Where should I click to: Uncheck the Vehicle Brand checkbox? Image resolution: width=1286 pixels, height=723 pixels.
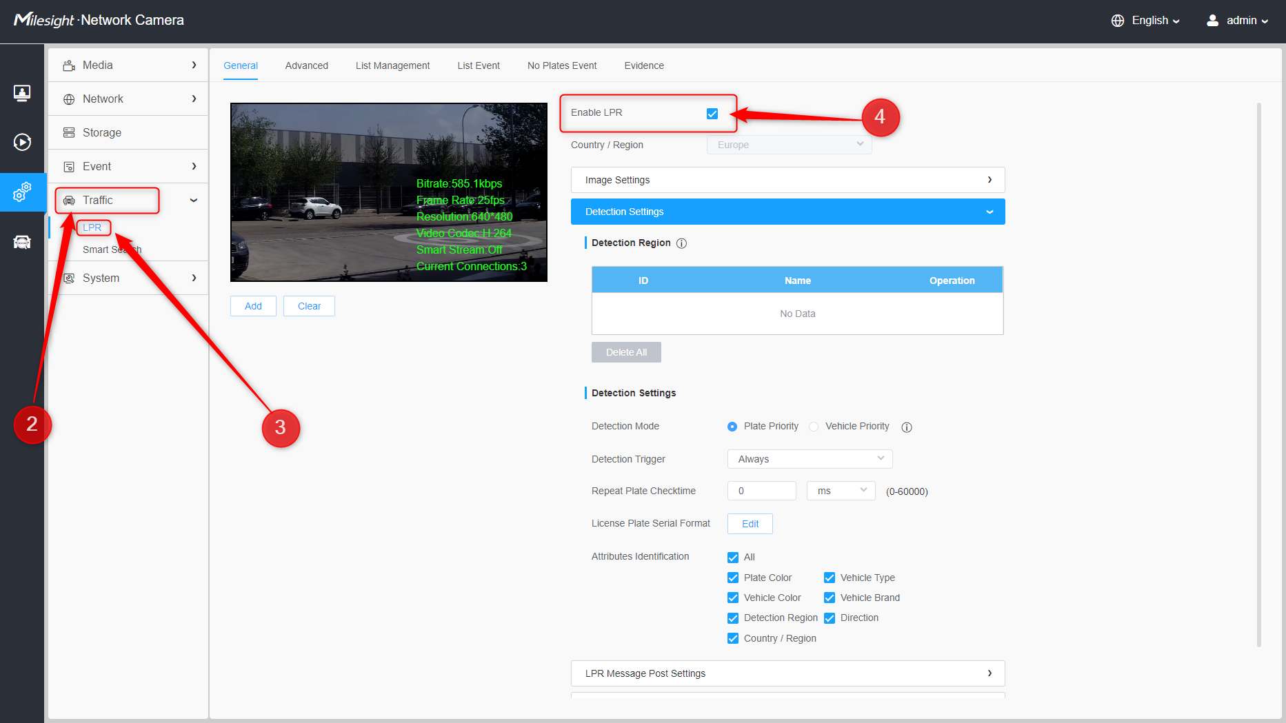pos(830,598)
